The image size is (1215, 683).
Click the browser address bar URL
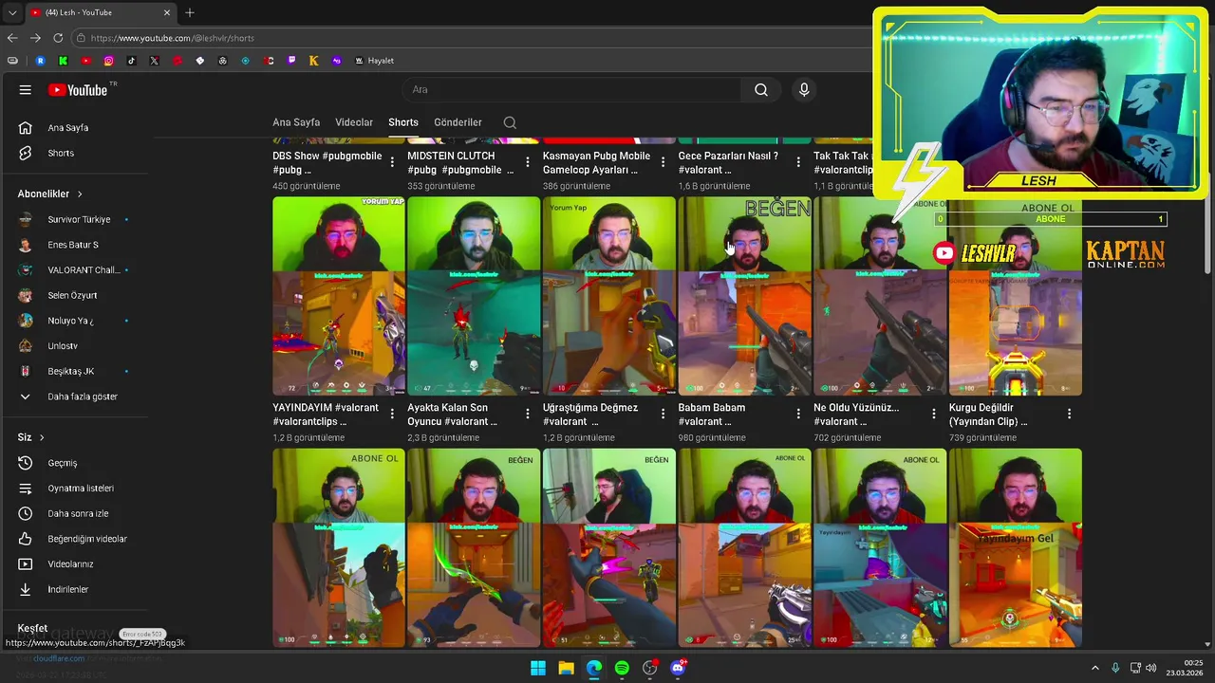[173, 38]
